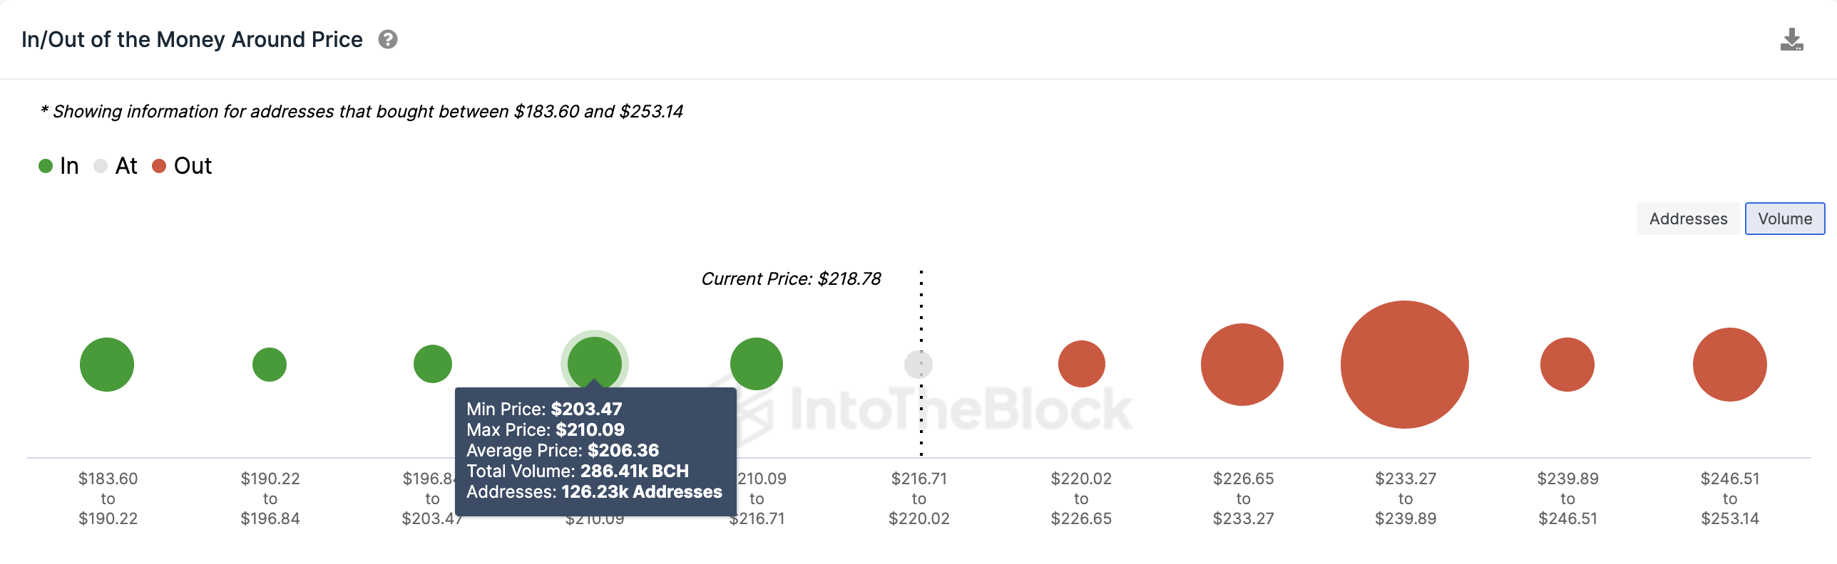This screenshot has height=564, width=1837.
Task: Select the green bubble for $183.60 to $190.22
Action: 107,365
